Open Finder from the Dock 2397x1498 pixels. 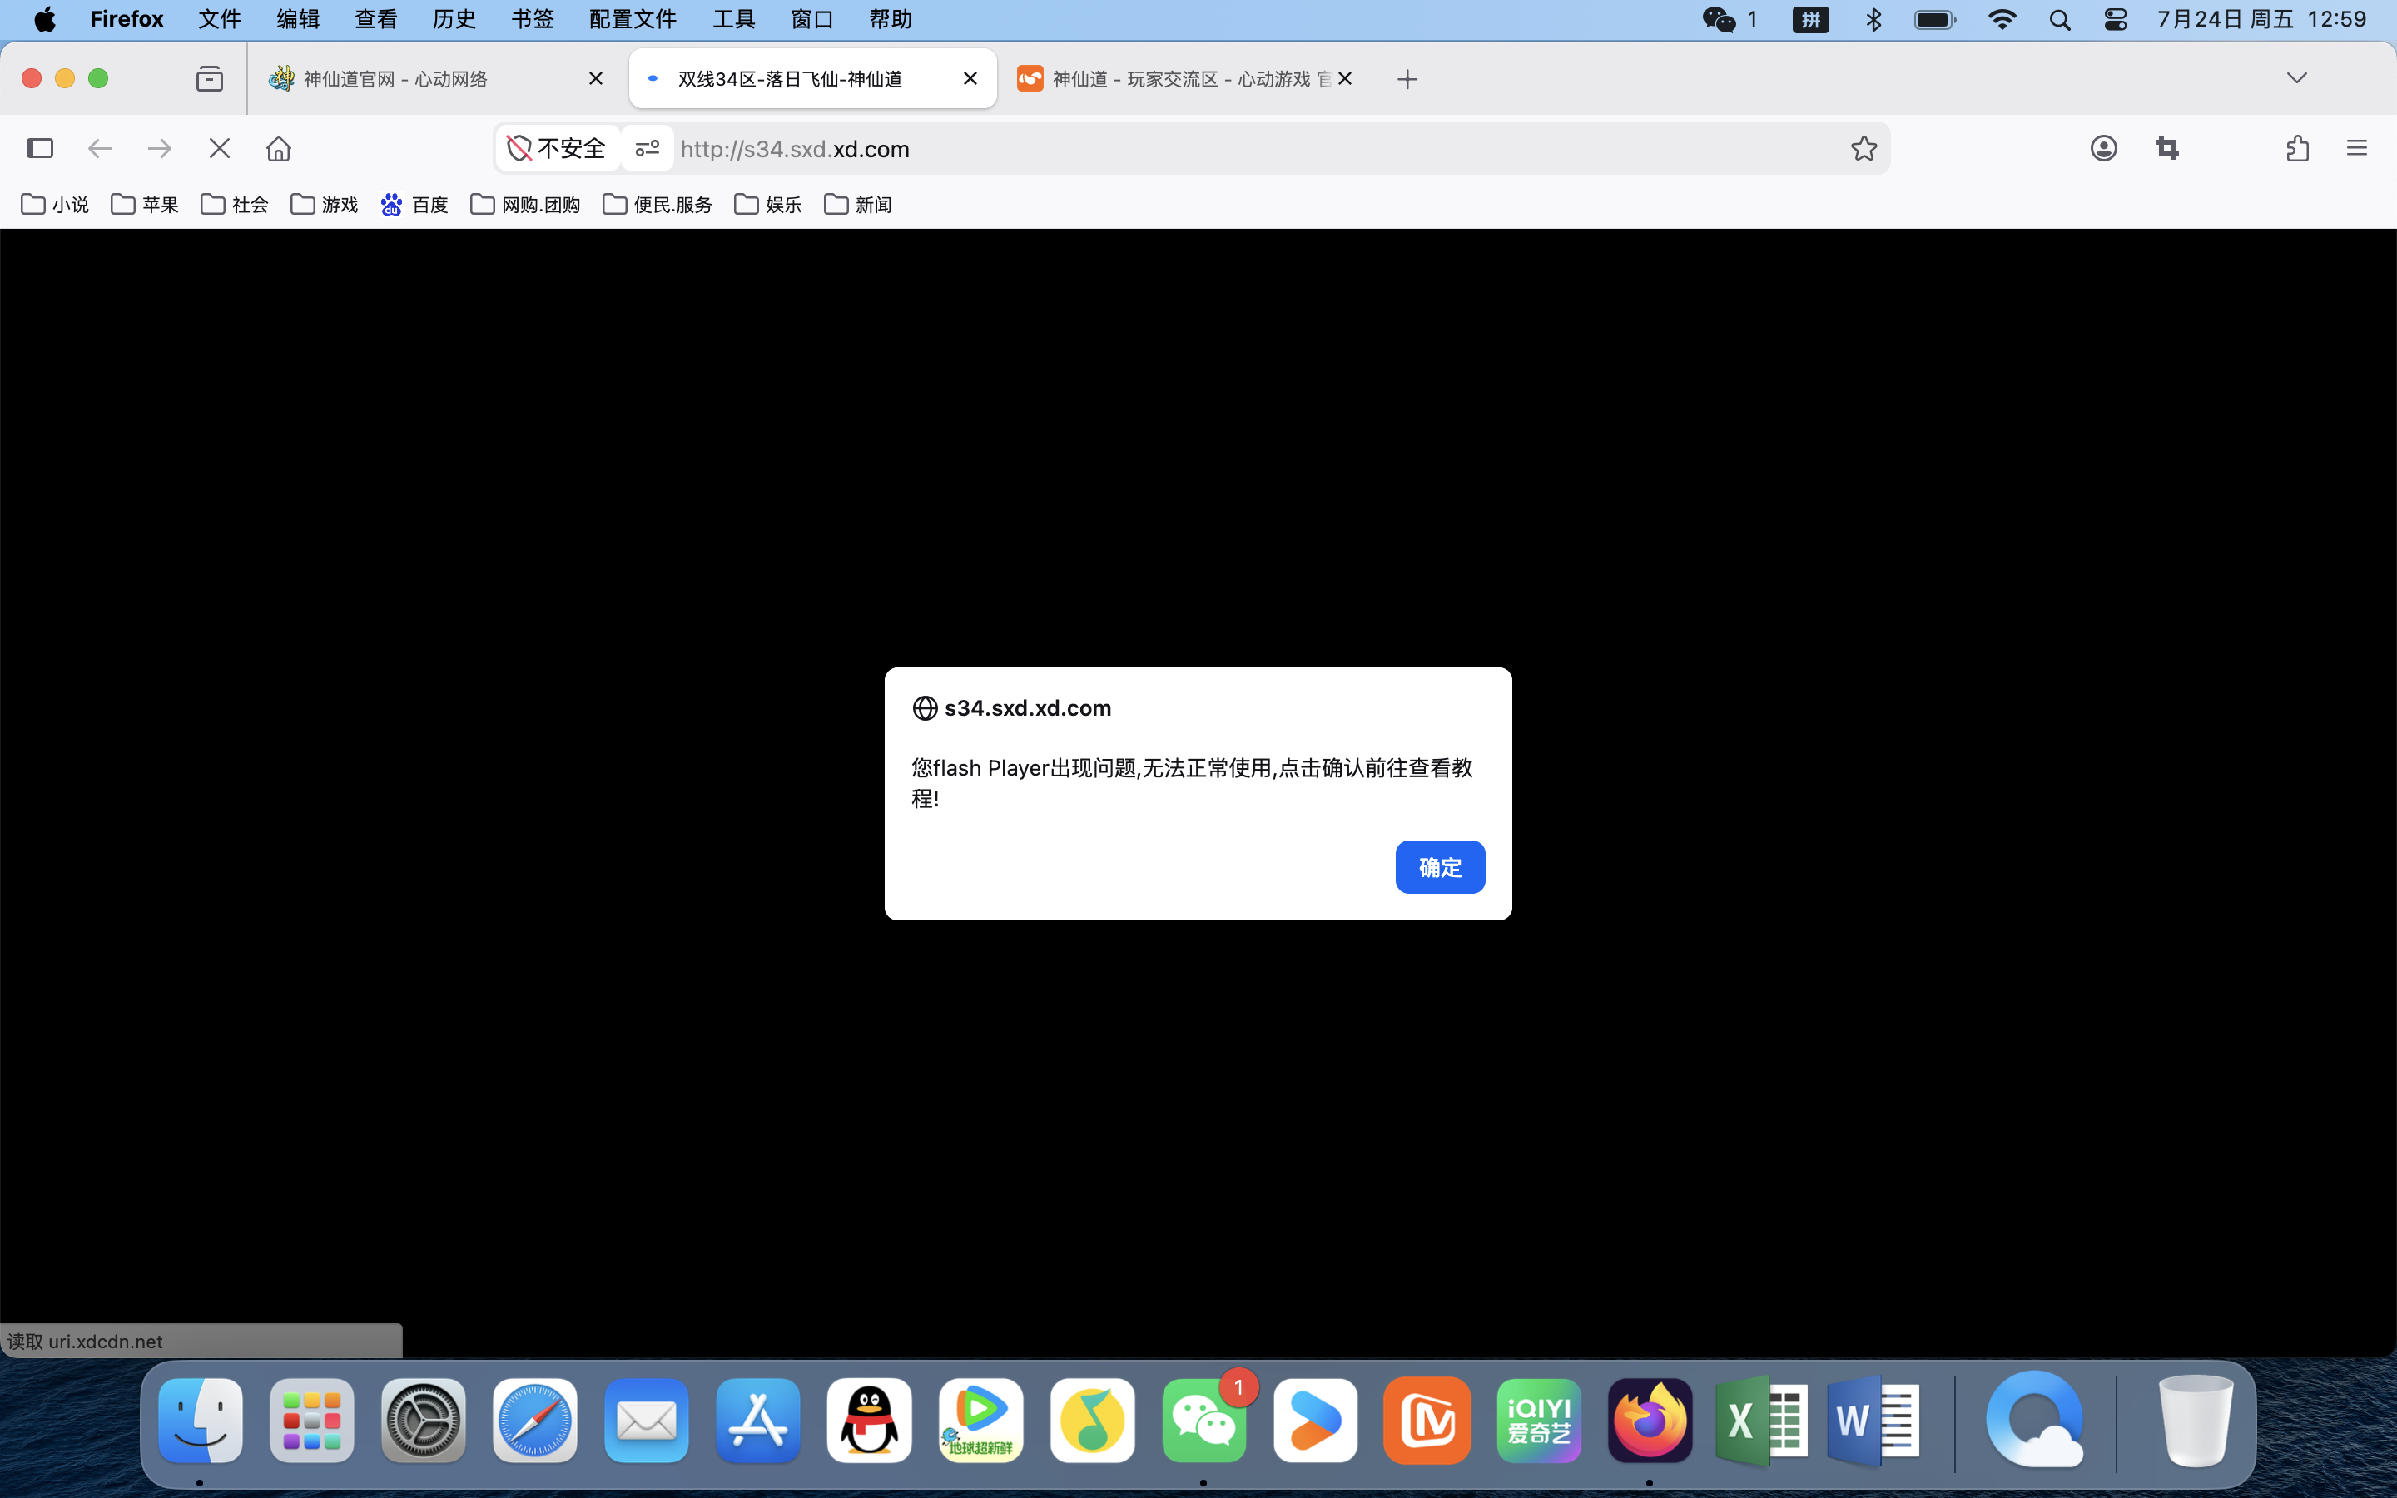point(201,1420)
